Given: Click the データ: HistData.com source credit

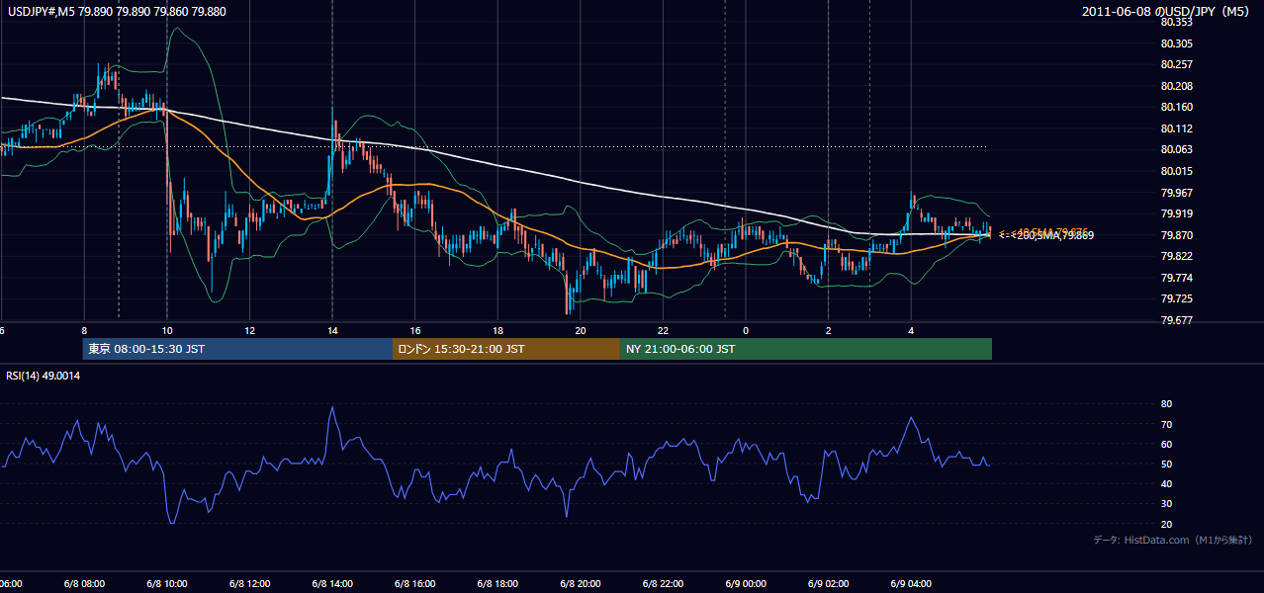Looking at the screenshot, I should pos(1173,540).
